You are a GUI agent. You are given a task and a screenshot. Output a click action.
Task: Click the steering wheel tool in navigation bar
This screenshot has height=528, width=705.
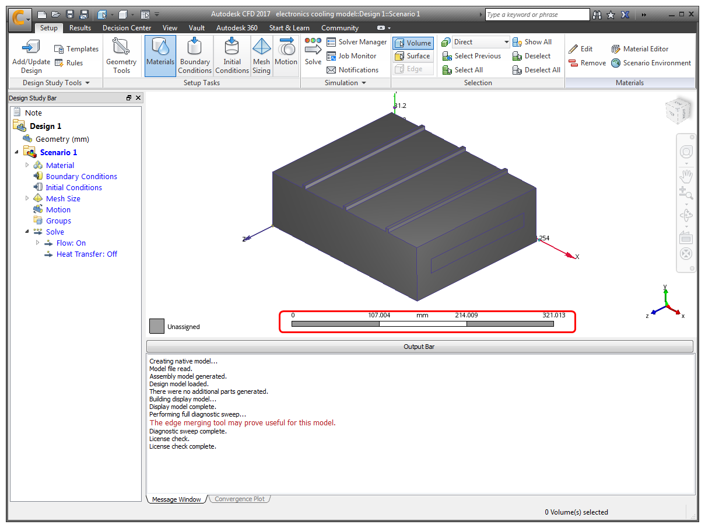tap(686, 153)
